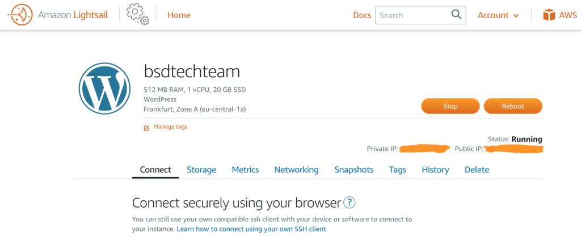Screen dimensions: 581x244
Task: Click the AWS cube icon
Action: point(549,15)
